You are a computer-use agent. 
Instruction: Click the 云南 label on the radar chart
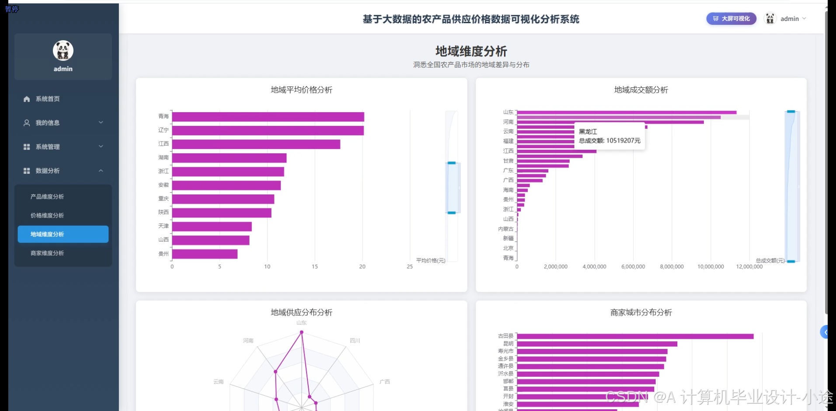218,382
